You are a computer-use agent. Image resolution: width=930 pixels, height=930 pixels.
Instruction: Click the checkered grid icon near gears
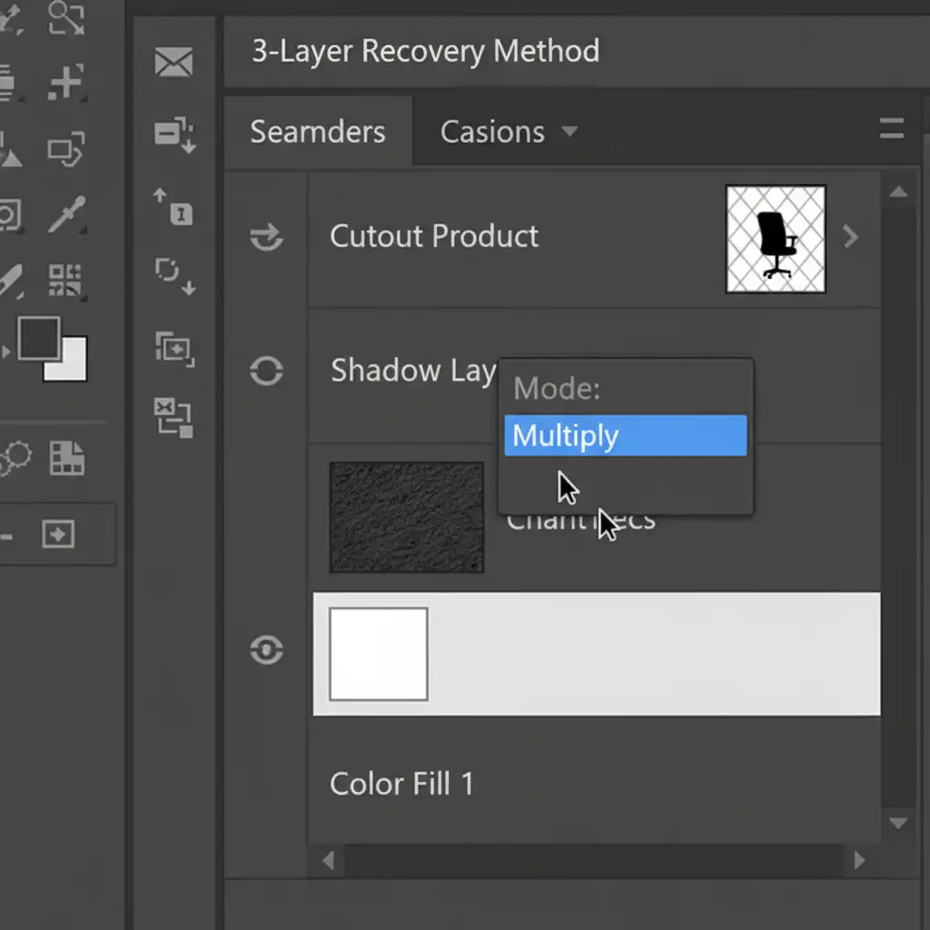coord(66,459)
